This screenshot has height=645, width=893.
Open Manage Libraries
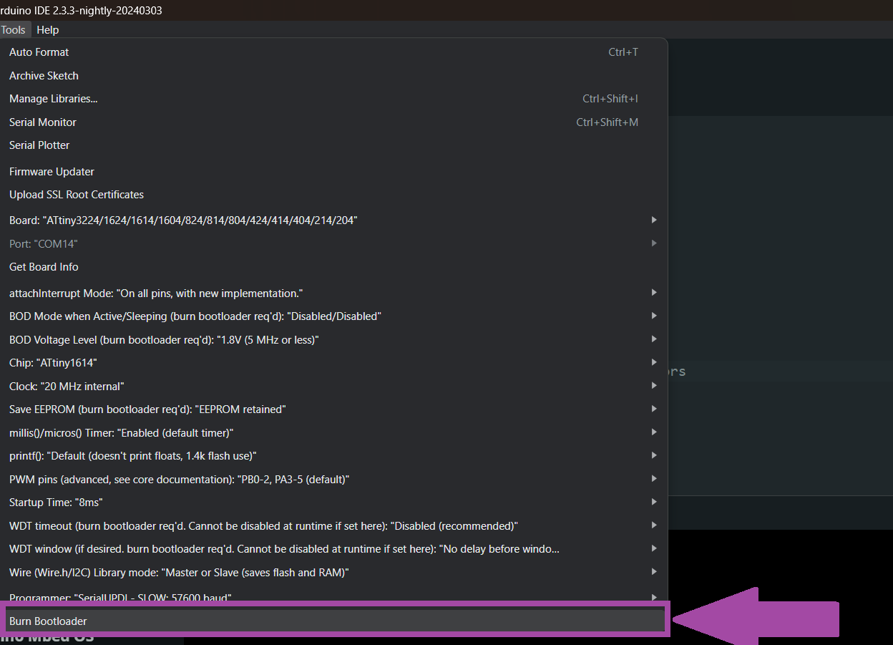click(54, 99)
